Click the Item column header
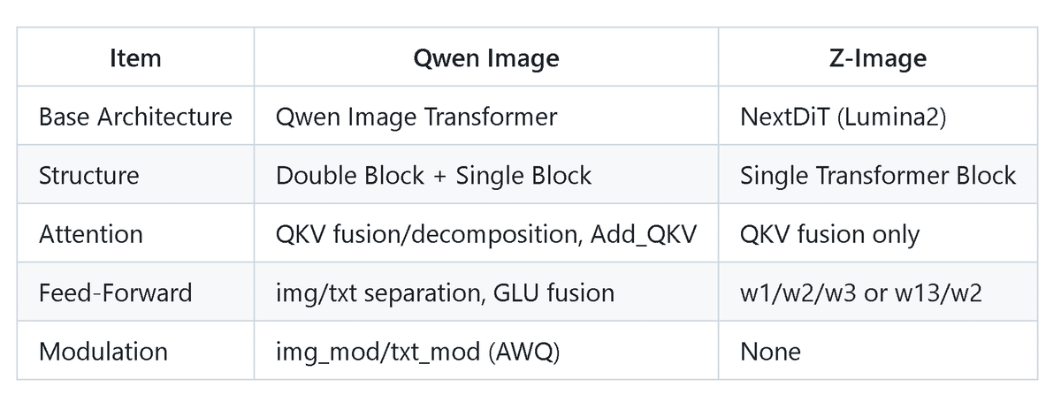Viewport: 1061px width, 402px height. (135, 58)
